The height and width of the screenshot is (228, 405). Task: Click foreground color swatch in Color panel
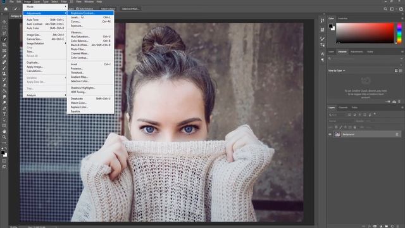tap(330, 26)
